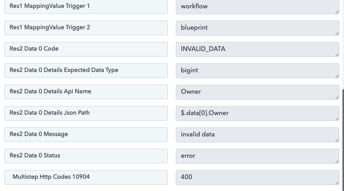Click the 'Res1 MappingValue Trigger 2' label field

pos(86,28)
